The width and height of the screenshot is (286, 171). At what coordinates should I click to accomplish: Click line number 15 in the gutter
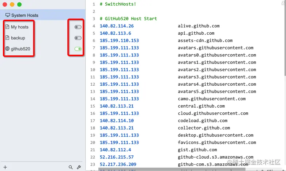(93, 106)
